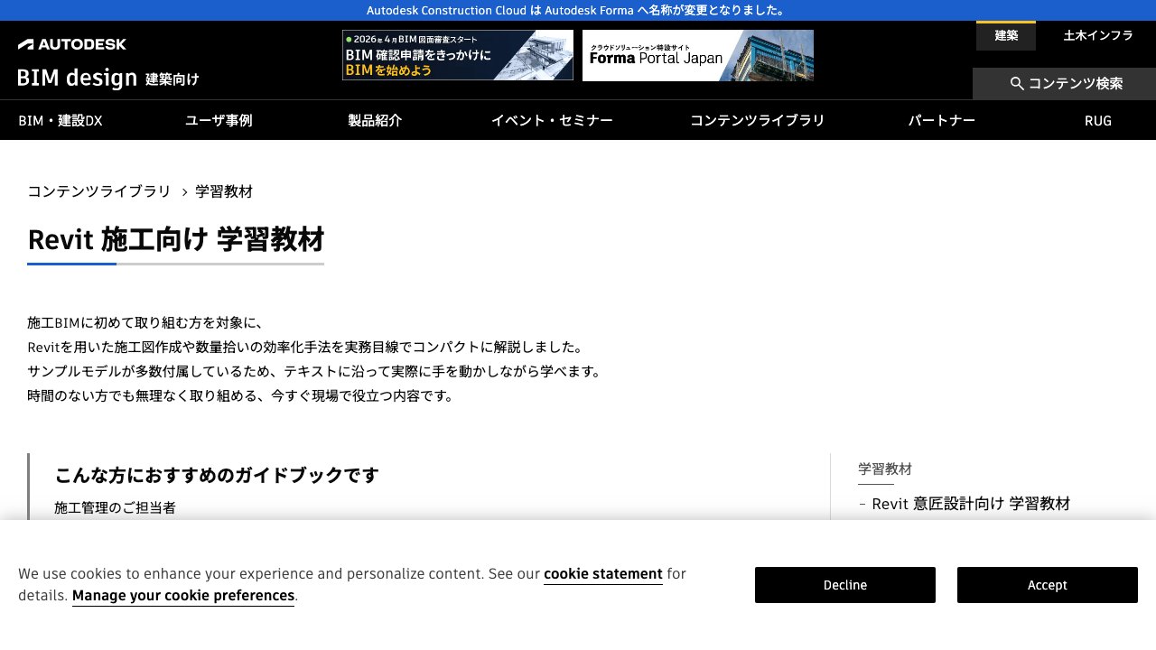Image resolution: width=1156 pixels, height=650 pixels.
Task: Click the コンテンツ検索 search button label
Action: point(1076,84)
